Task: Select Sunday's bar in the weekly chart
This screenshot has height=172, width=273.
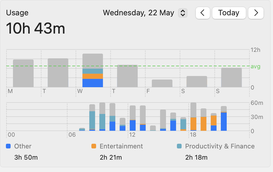Action: (231, 77)
